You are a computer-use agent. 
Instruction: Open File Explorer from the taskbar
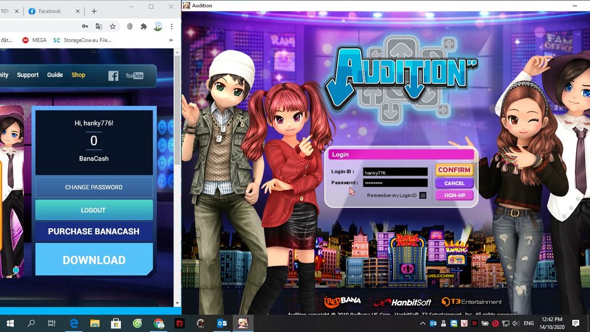click(95, 323)
